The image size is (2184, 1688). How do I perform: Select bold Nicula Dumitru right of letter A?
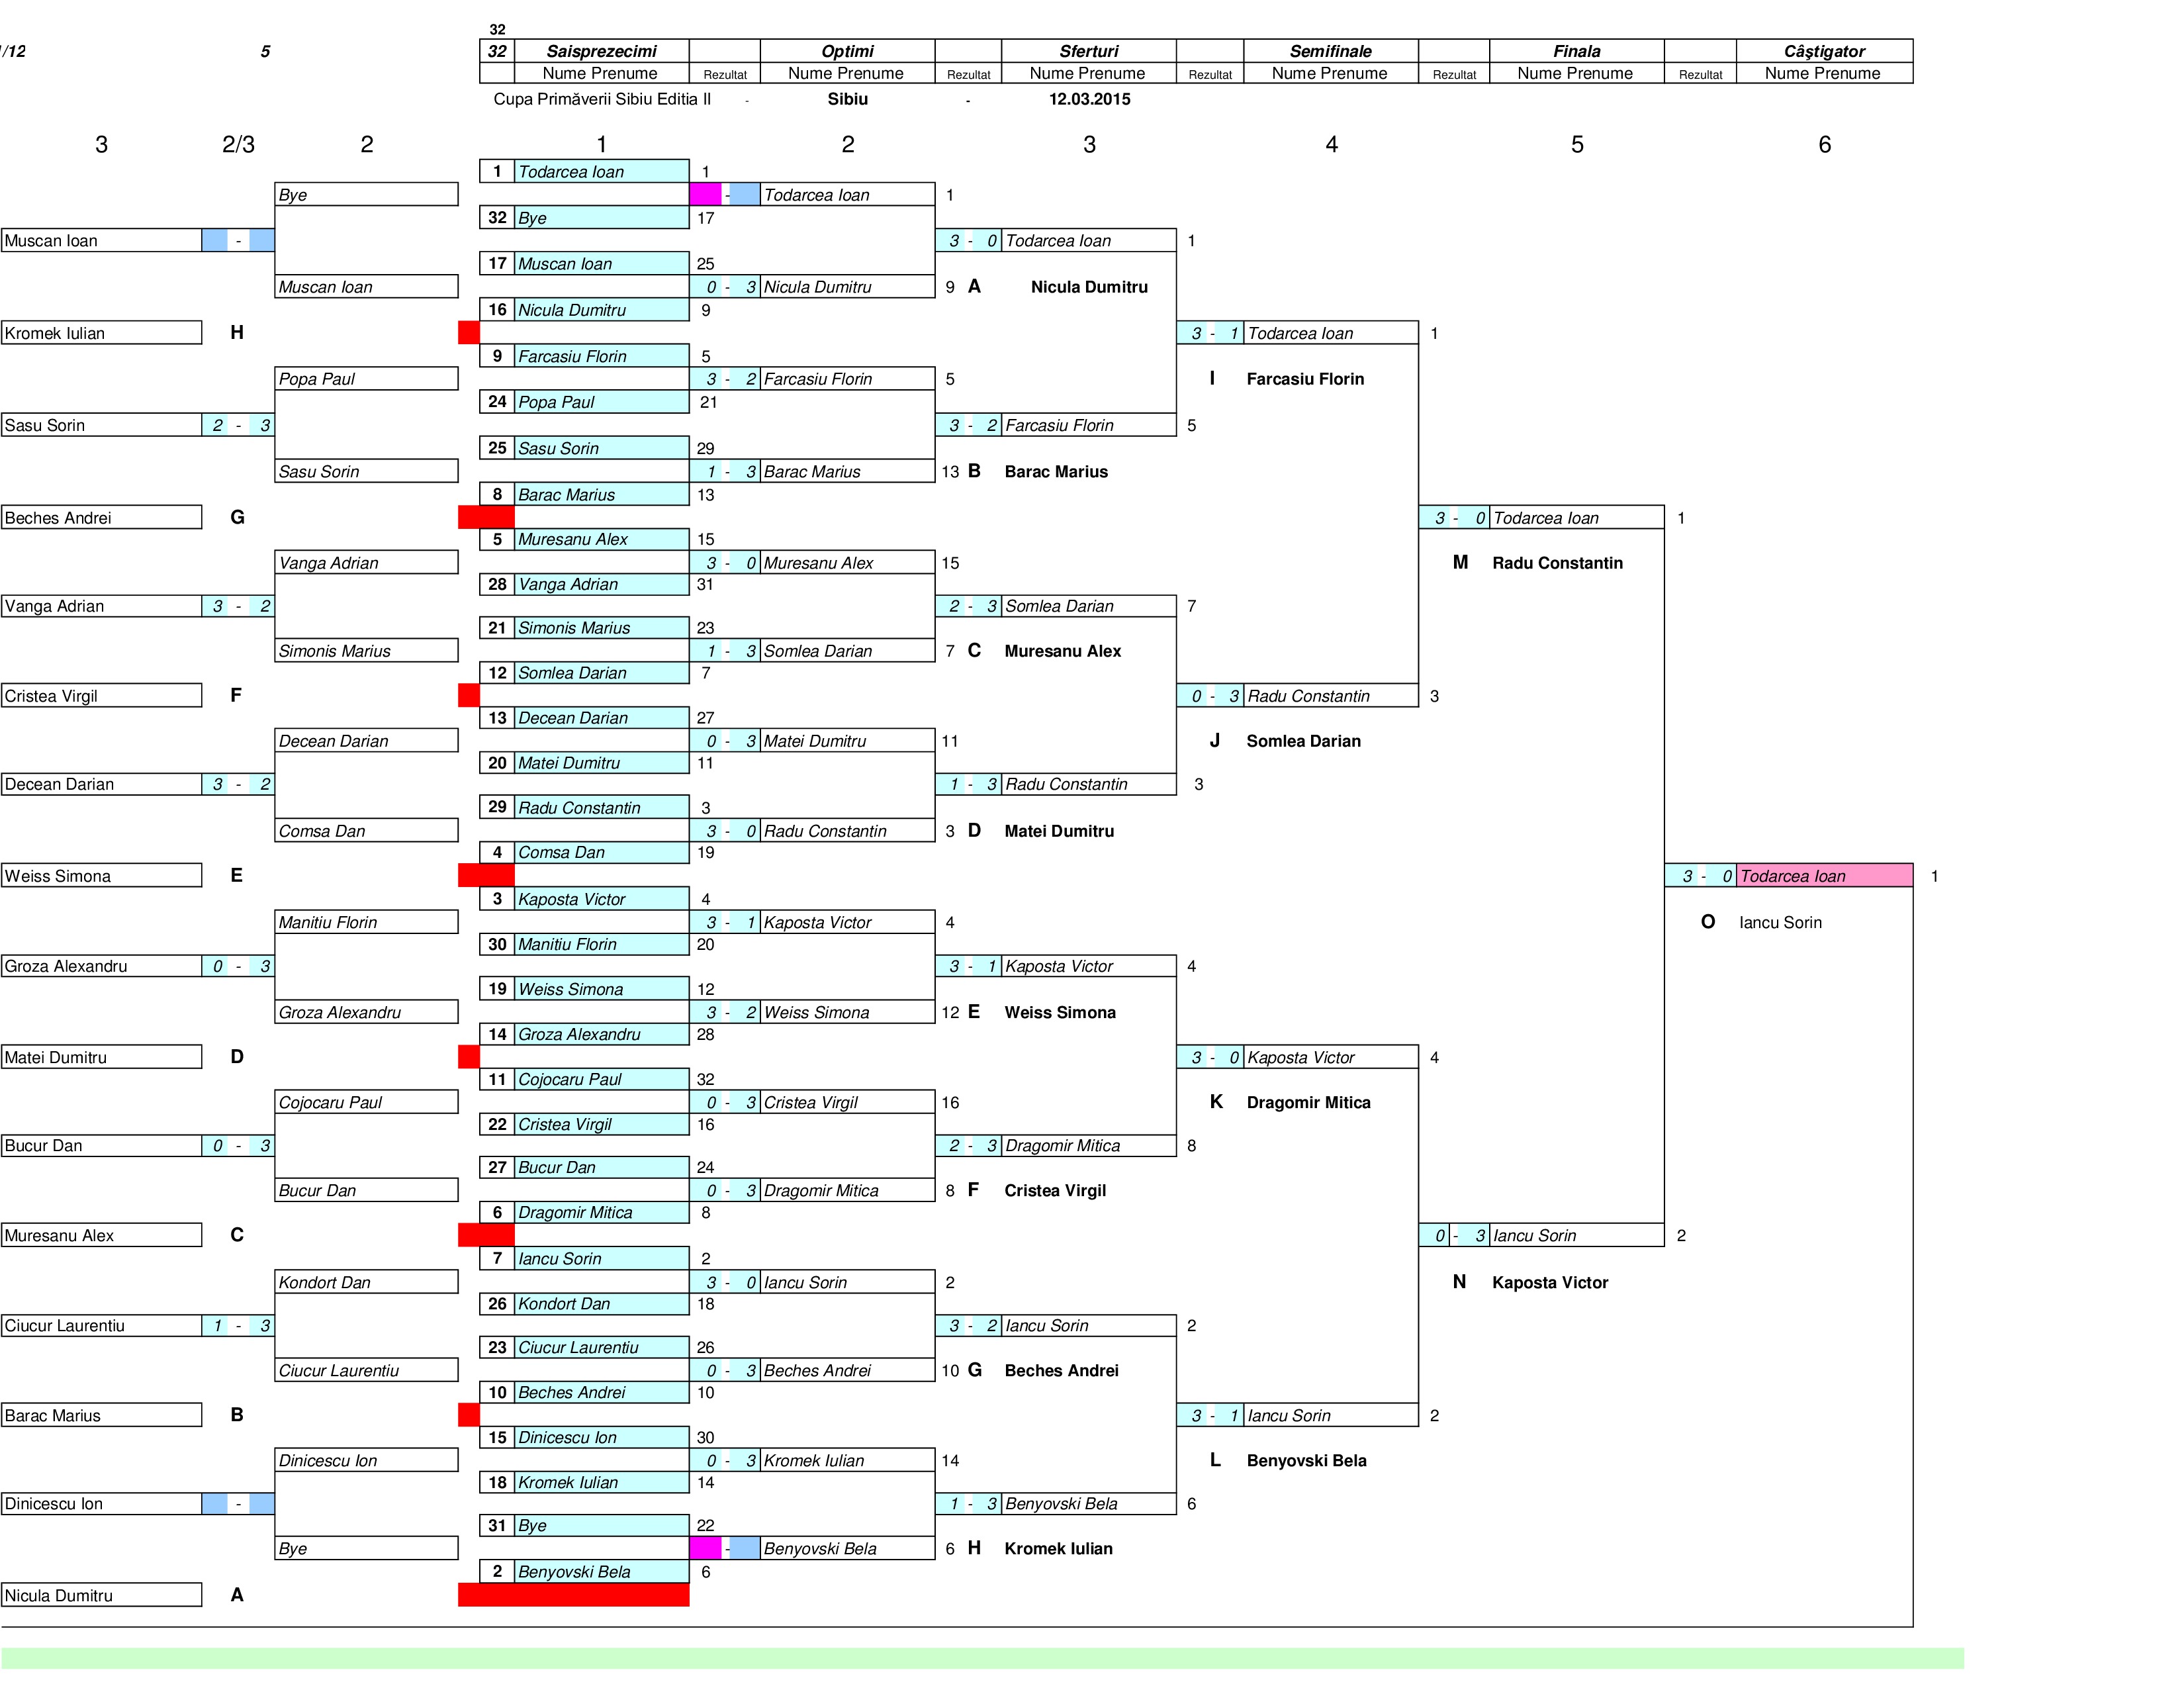point(1089,287)
